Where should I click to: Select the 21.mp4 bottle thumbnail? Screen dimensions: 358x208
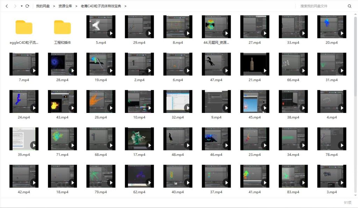coord(255,64)
